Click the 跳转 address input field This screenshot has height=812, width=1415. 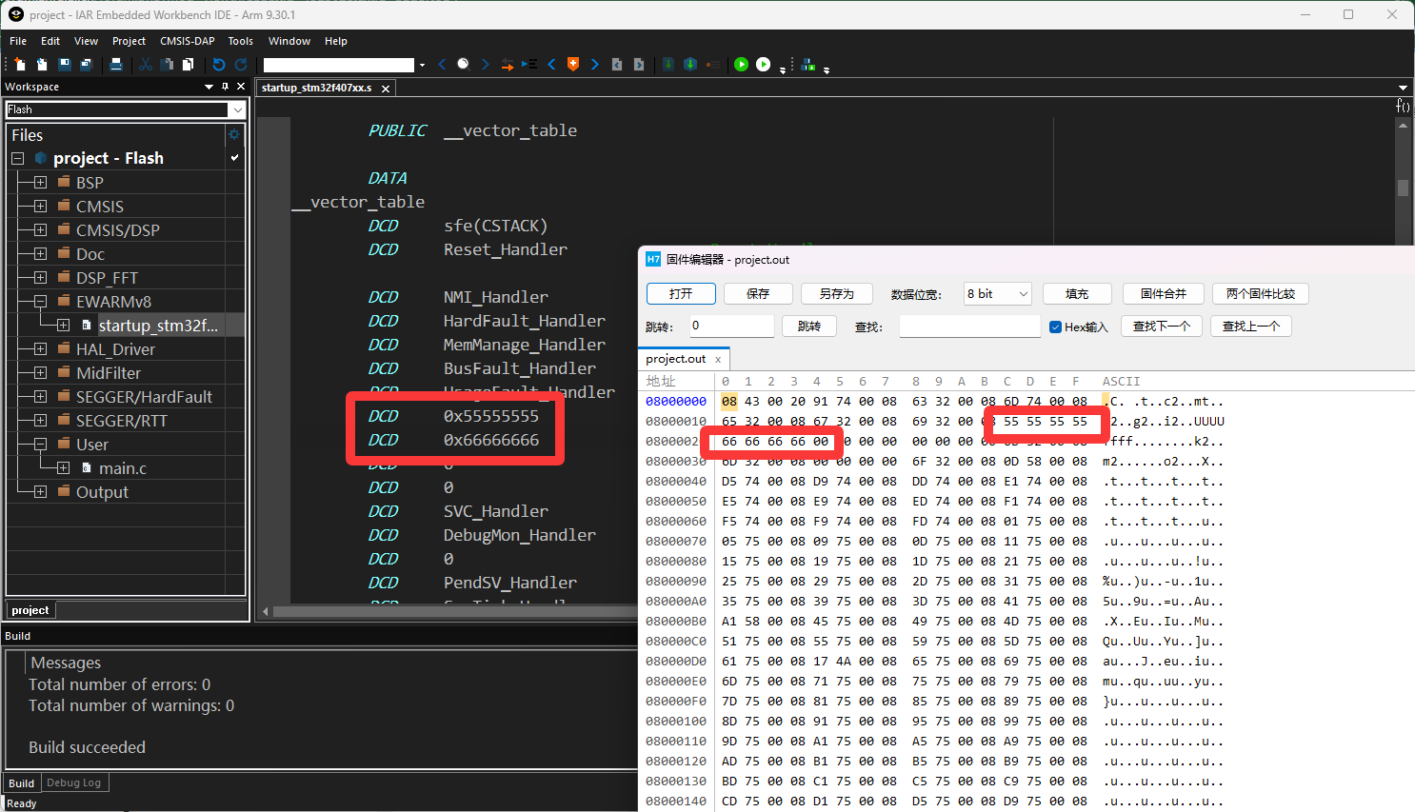(x=731, y=326)
